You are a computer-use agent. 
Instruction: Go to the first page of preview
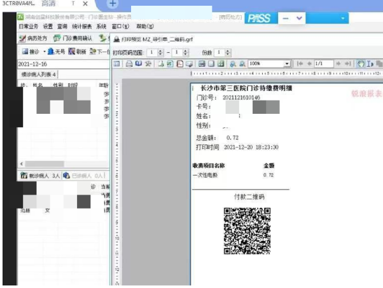pos(300,64)
